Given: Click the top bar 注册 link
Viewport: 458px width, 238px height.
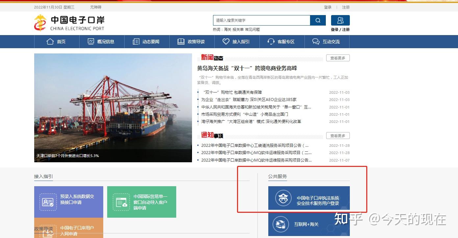Looking at the screenshot, I should click(346, 7).
